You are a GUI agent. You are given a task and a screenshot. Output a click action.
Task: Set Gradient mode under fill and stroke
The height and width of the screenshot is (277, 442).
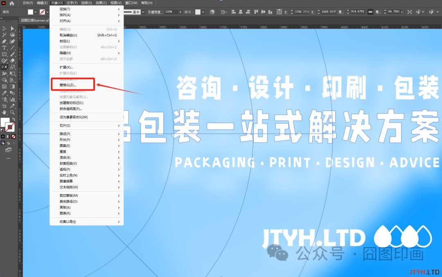pyautogui.click(x=8, y=137)
